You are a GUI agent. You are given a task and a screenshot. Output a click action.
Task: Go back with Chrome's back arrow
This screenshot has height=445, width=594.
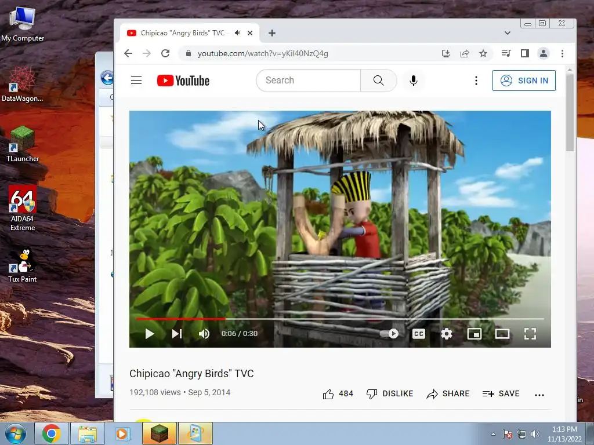tap(128, 53)
